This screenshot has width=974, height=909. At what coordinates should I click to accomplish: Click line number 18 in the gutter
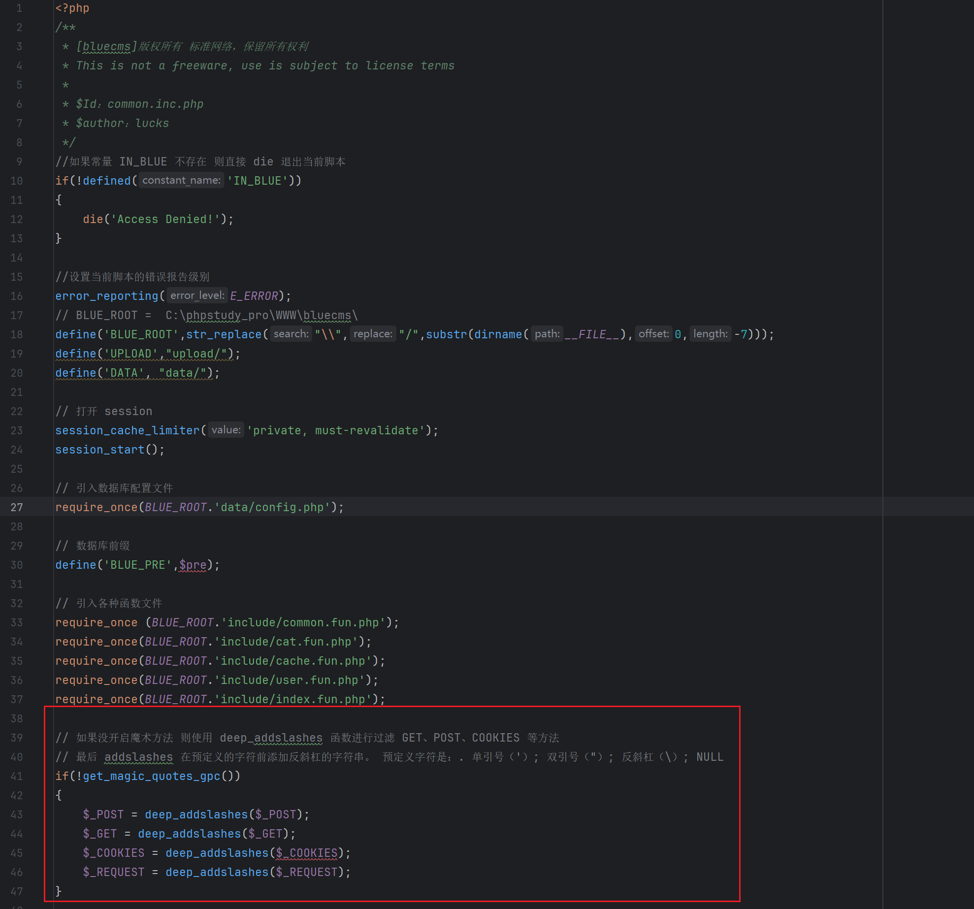coord(17,334)
